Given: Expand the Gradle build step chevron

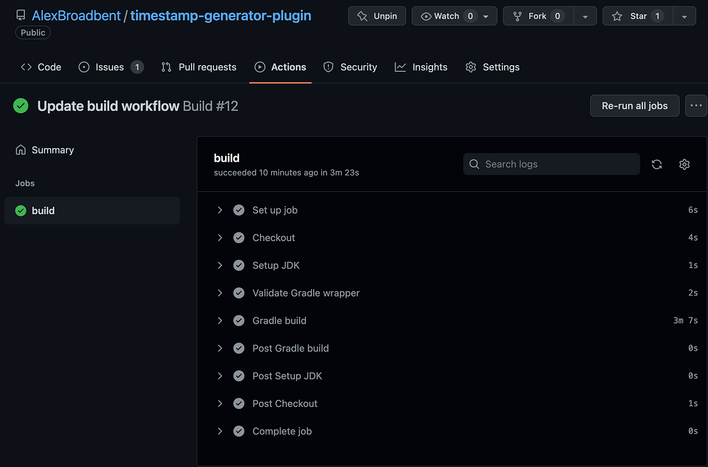Looking at the screenshot, I should (220, 320).
